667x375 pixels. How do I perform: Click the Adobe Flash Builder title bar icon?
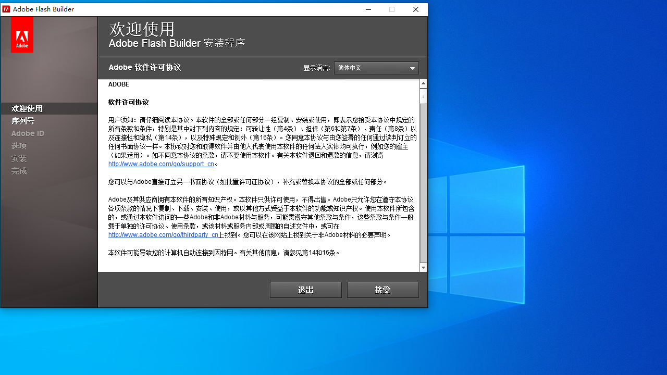(7, 9)
